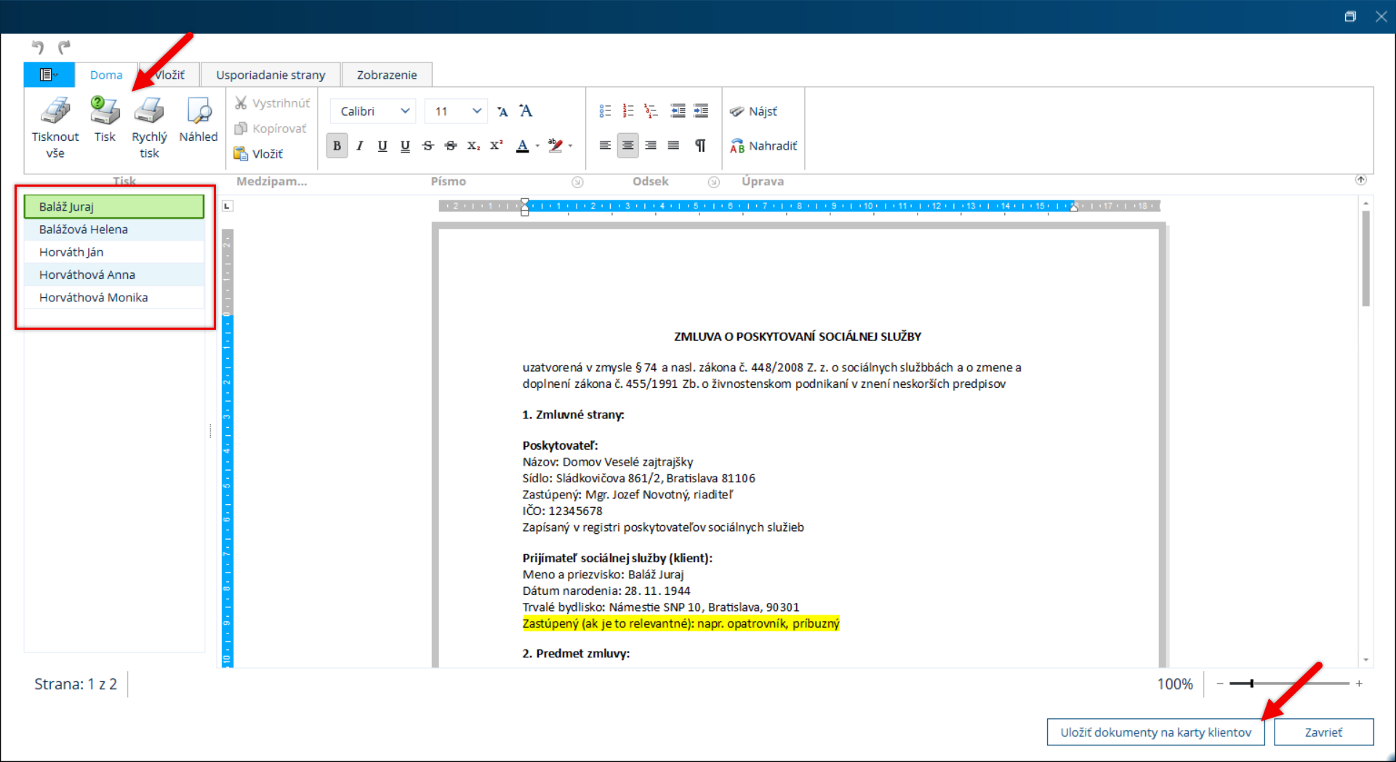Open font color dropdown arrow
1396x762 pixels.
click(x=537, y=145)
